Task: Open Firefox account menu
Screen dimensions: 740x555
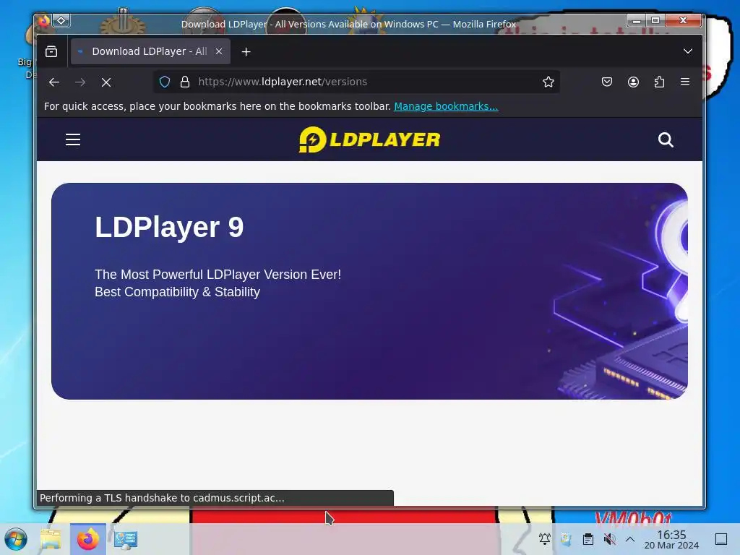Action: tap(633, 82)
